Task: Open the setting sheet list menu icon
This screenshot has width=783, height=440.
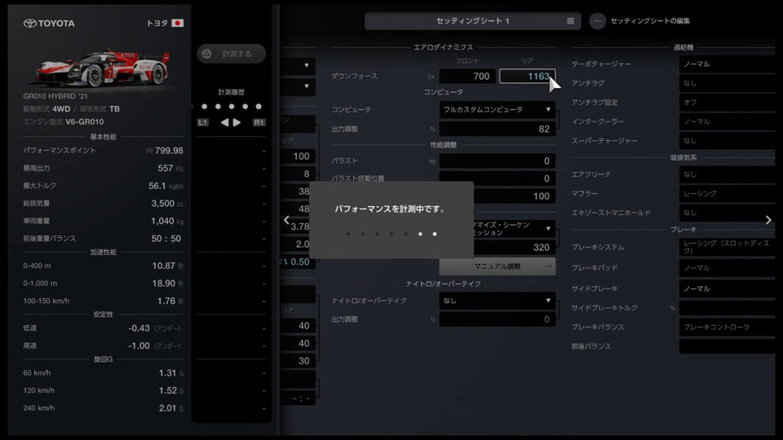Action: click(570, 21)
